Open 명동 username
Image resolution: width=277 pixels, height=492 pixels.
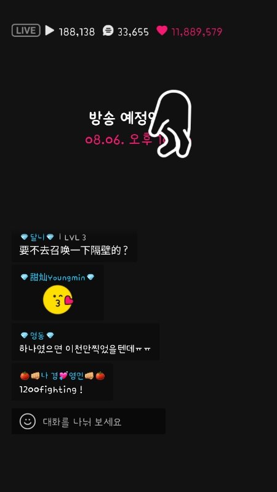37,336
